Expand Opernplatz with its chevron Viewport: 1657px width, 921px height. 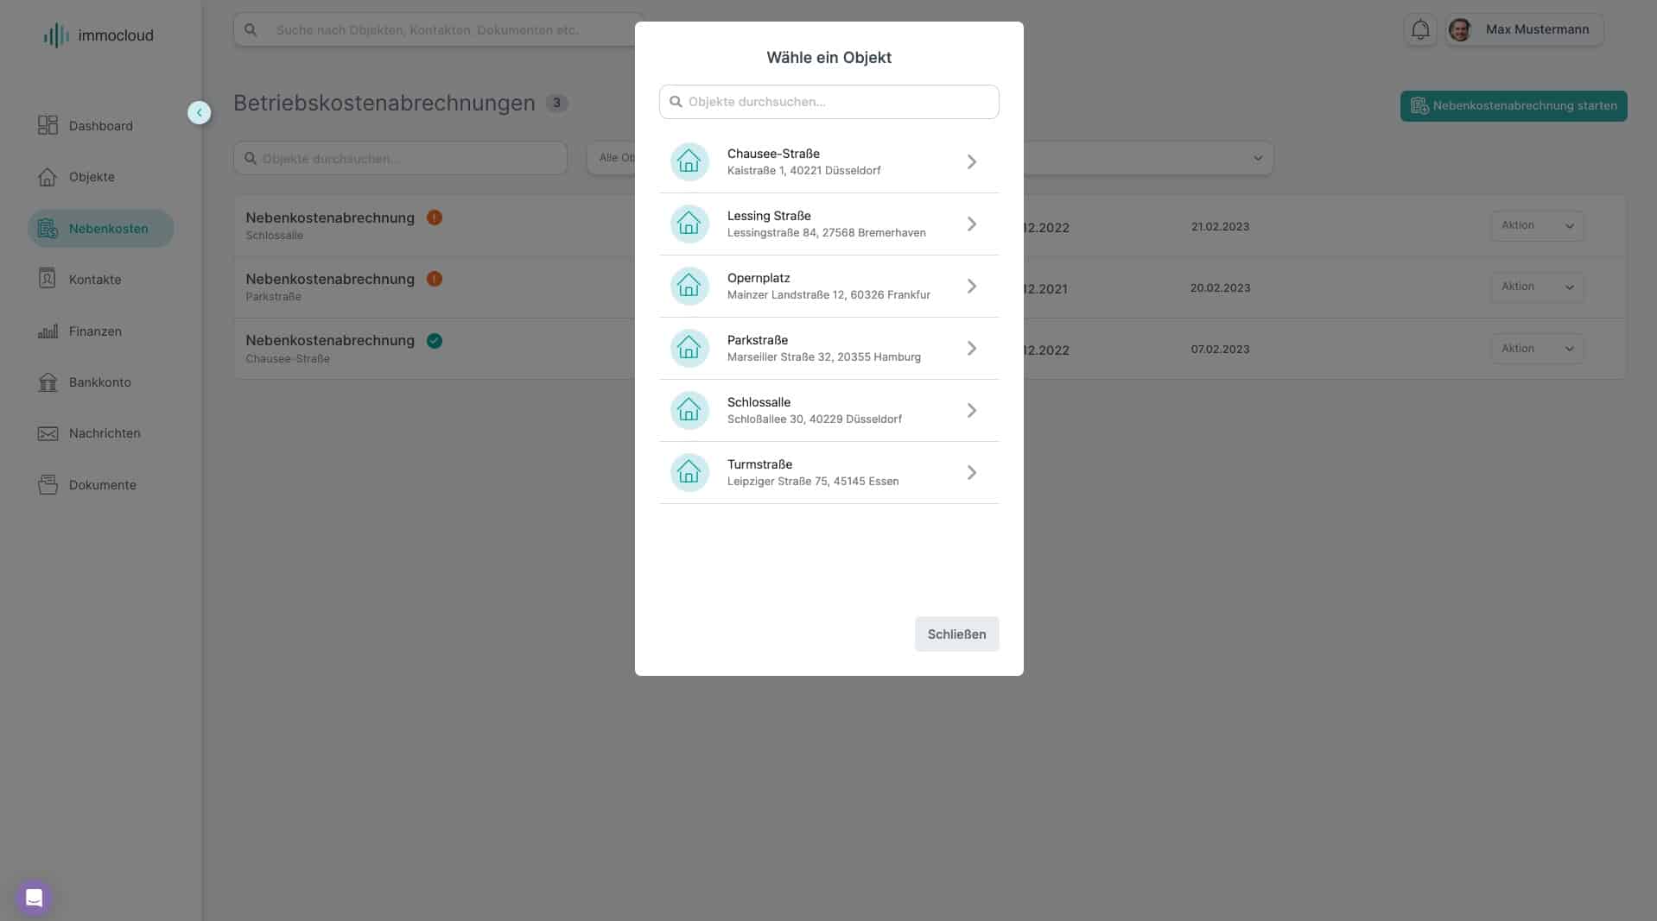pos(972,287)
